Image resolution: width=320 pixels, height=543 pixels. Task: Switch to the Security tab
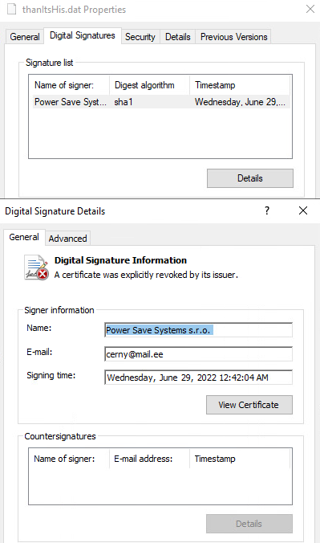click(x=140, y=37)
